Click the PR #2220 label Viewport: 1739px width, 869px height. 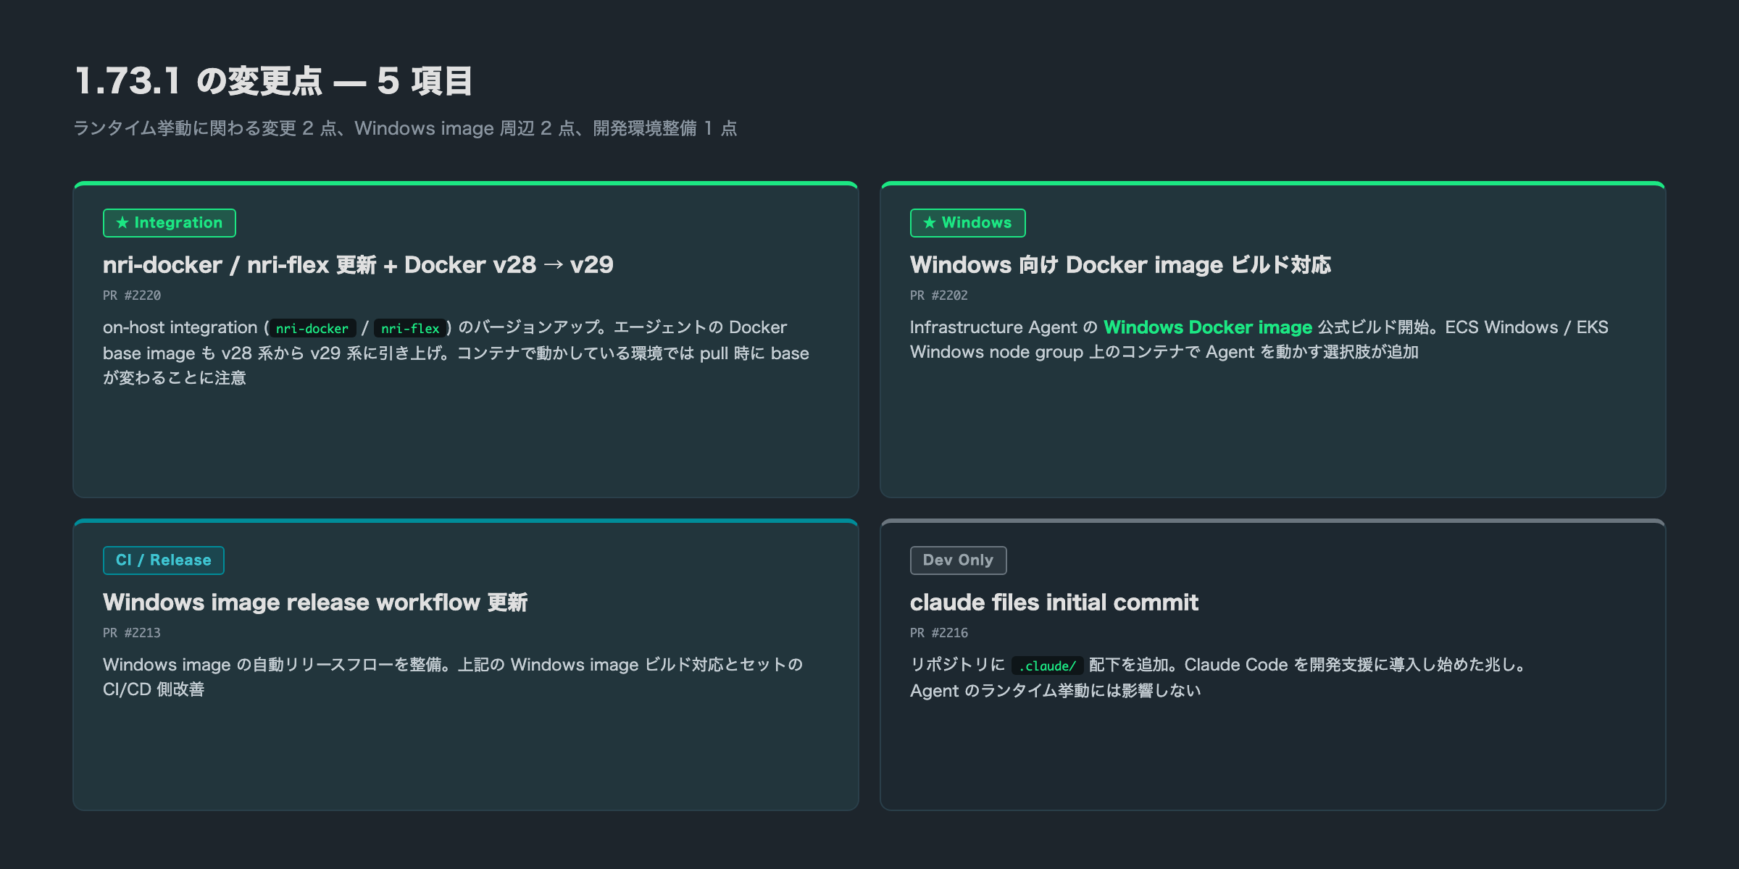132,295
